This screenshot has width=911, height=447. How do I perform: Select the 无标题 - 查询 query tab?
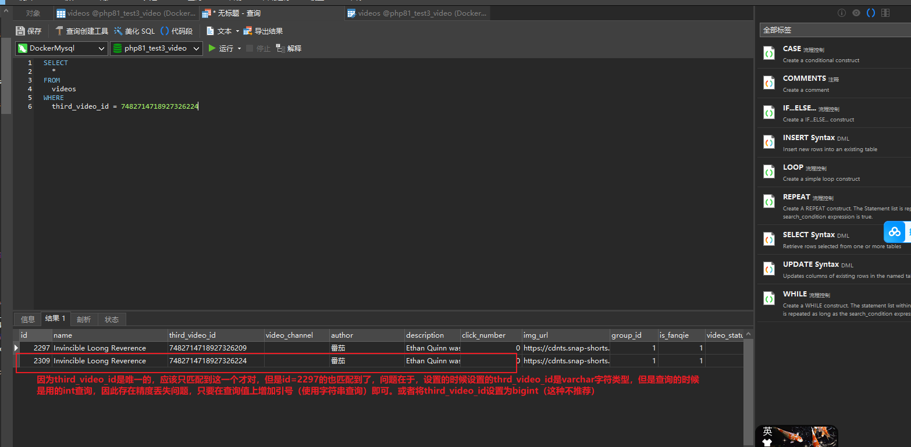[272, 13]
